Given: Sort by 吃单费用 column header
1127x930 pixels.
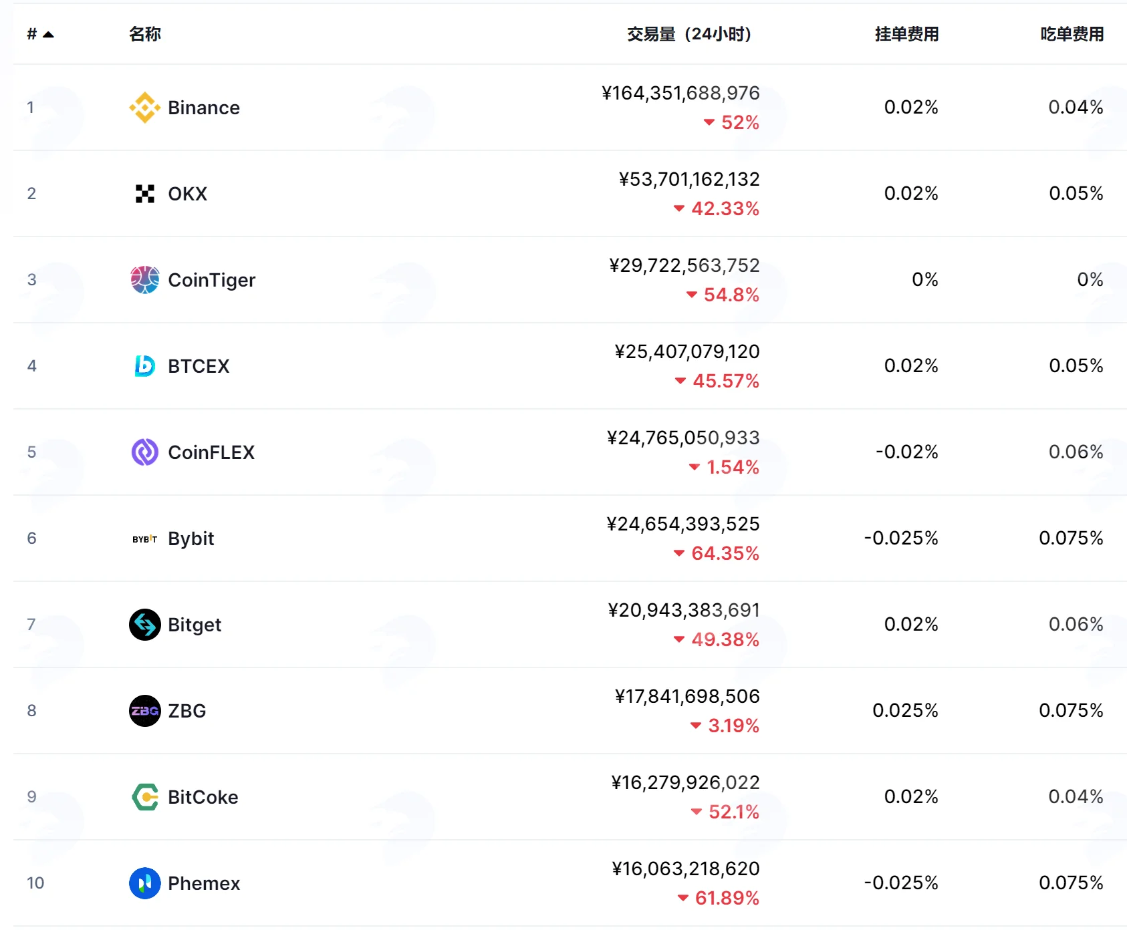Looking at the screenshot, I should coord(1072,34).
